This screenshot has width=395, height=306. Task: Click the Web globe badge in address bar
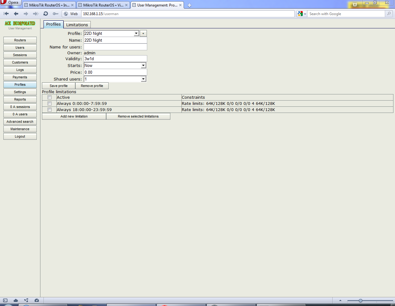coord(71,14)
